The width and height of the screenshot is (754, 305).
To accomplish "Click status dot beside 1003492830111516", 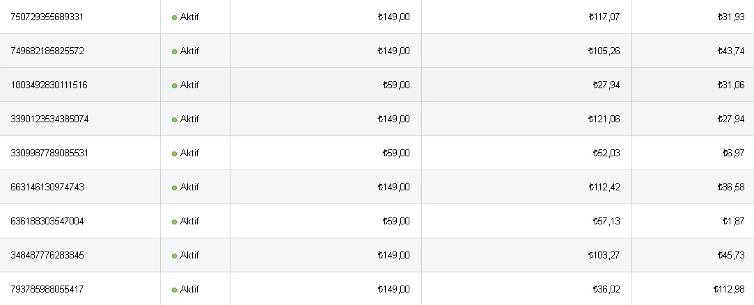I will pos(174,86).
